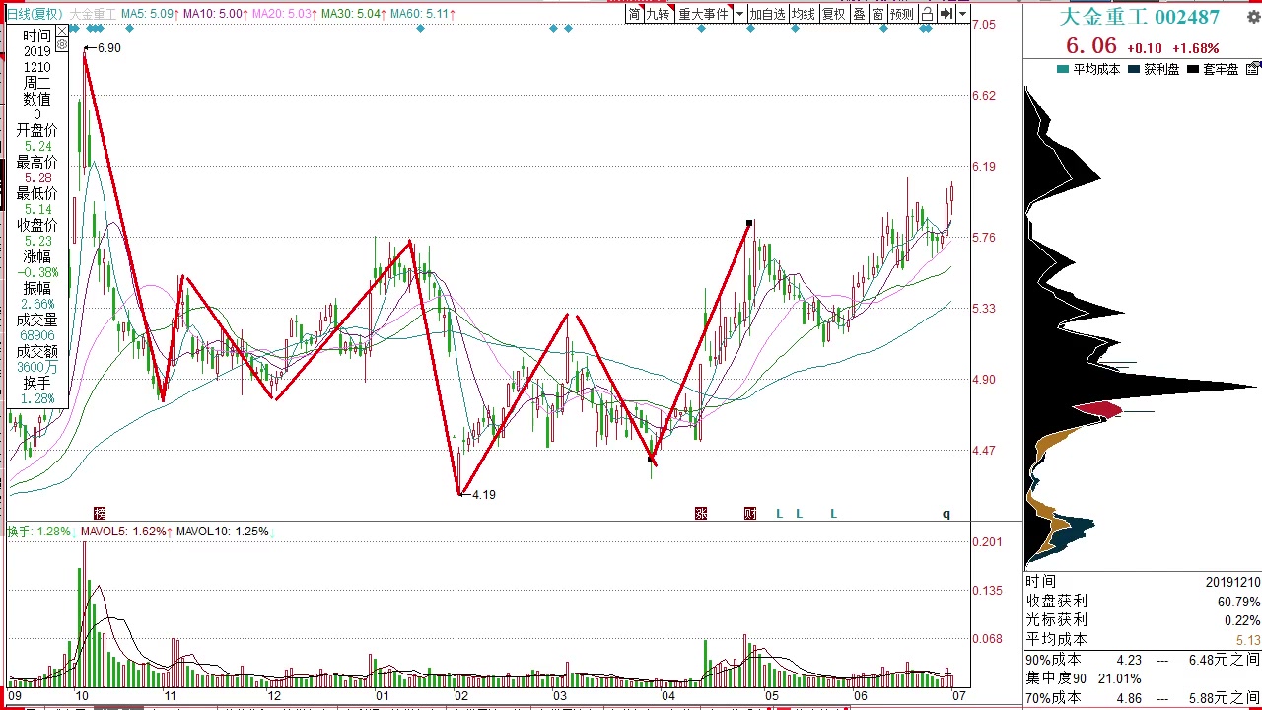Click the 获利盘 legend swatch
Image resolution: width=1262 pixels, height=710 pixels.
tap(1134, 69)
